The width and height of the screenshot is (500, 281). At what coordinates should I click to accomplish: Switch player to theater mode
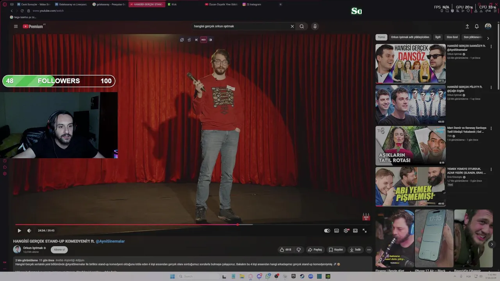[355, 231]
